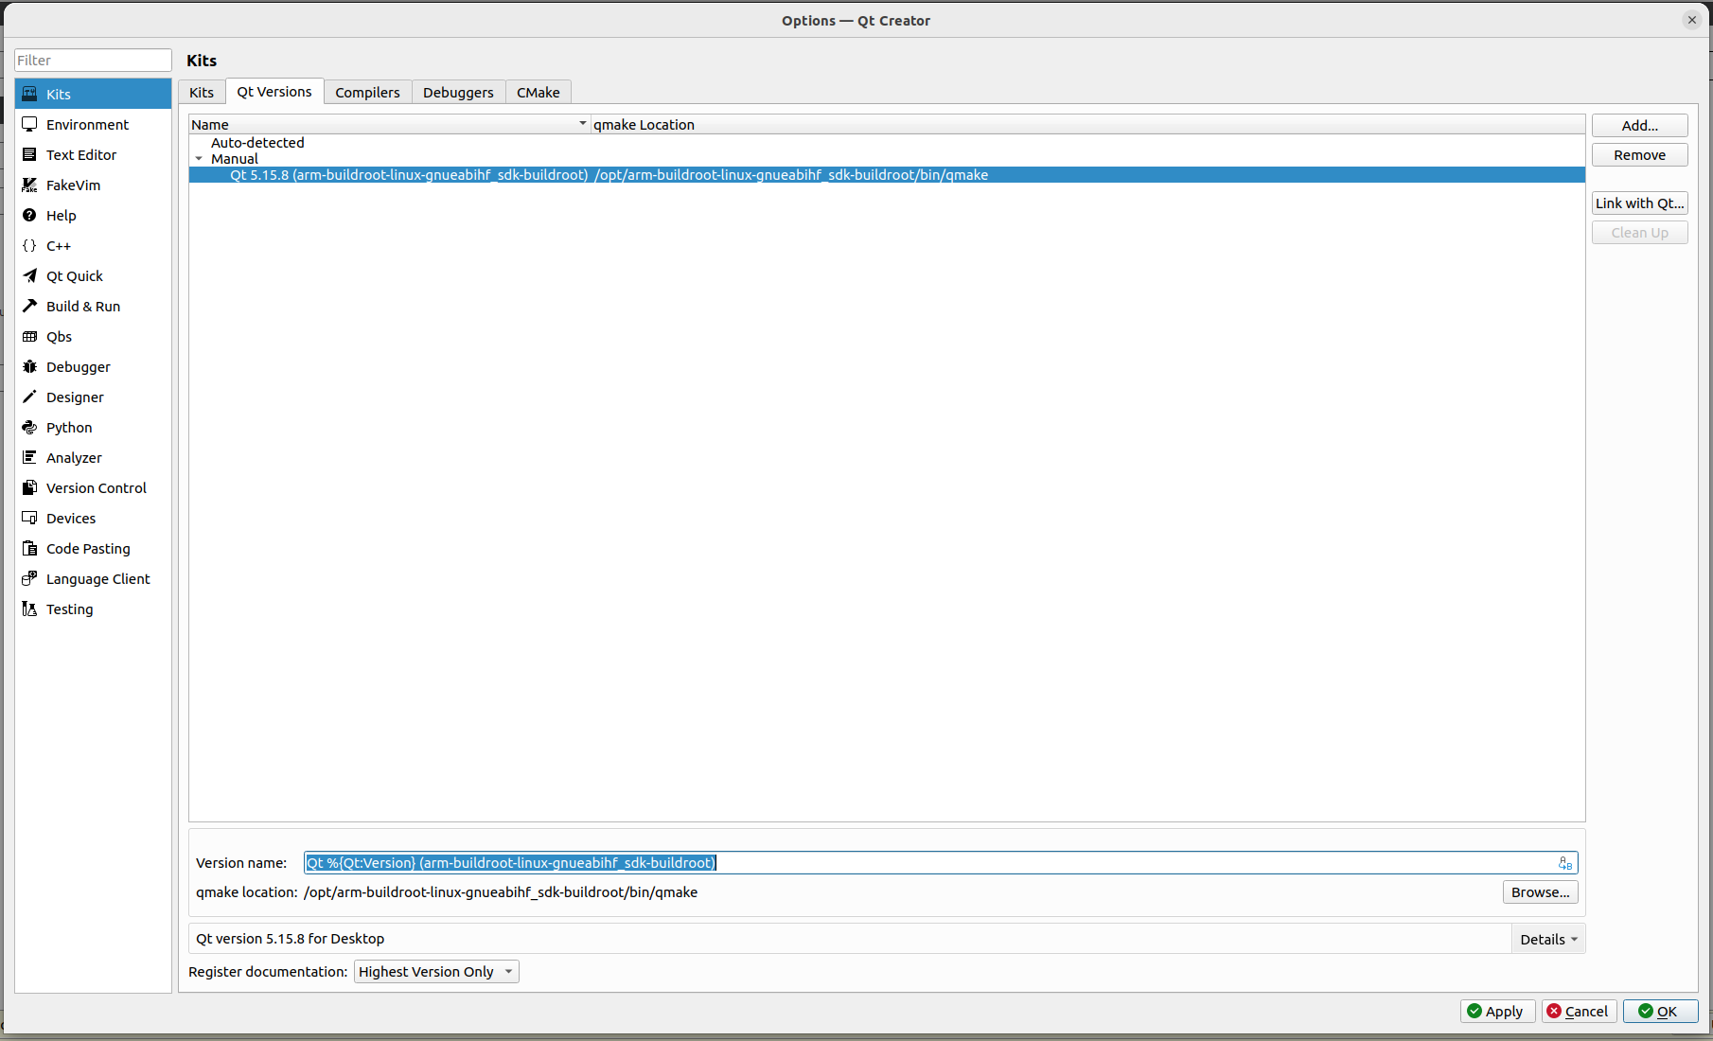
Task: Click the Apply button
Action: (x=1497, y=1012)
